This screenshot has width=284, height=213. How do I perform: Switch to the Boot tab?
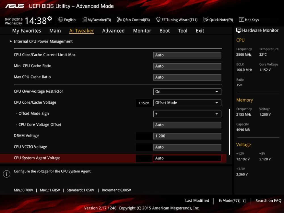164,31
